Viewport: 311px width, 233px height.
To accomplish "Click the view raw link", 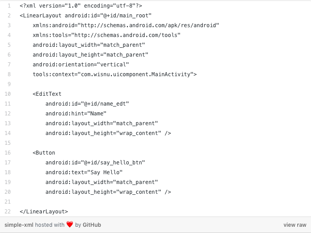I will click(295, 225).
